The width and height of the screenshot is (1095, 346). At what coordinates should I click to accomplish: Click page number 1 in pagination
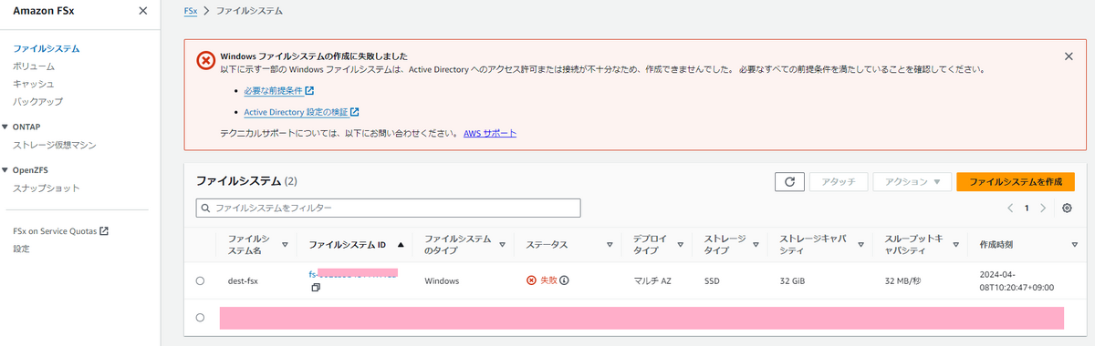pos(1027,209)
